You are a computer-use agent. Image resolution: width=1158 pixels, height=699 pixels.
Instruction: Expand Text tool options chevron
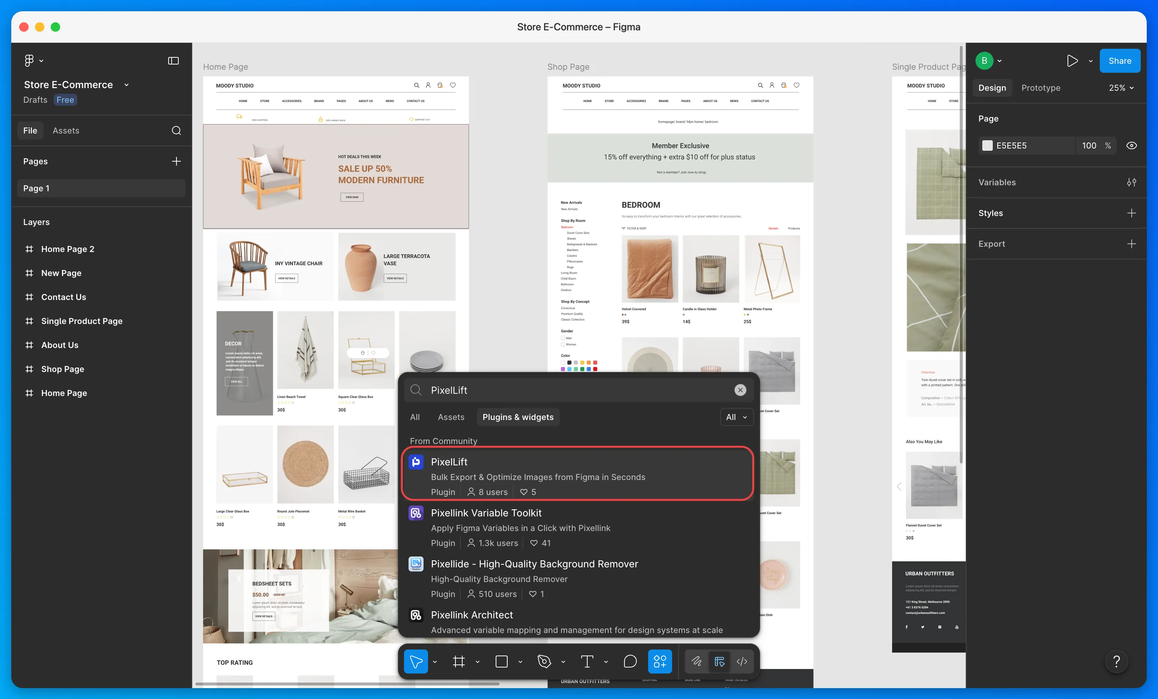tap(606, 662)
